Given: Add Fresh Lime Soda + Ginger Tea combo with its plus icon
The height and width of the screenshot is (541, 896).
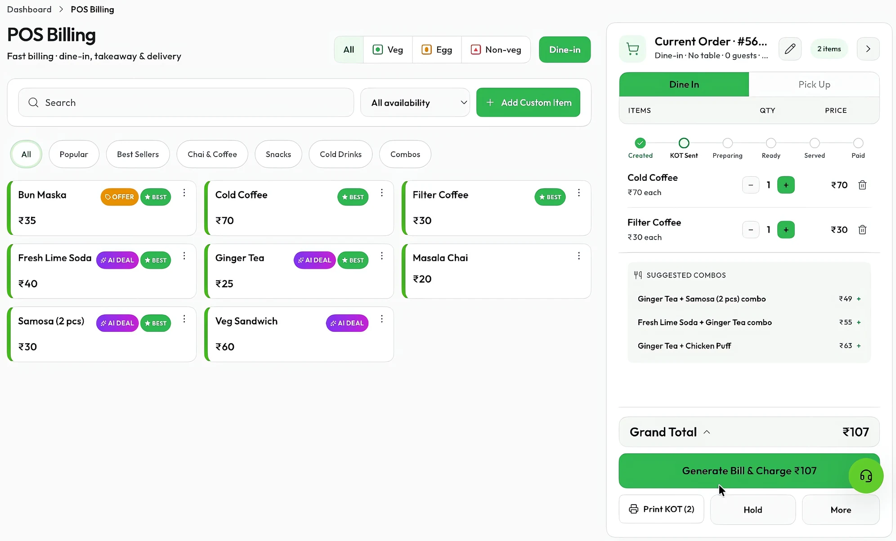Looking at the screenshot, I should click(859, 322).
